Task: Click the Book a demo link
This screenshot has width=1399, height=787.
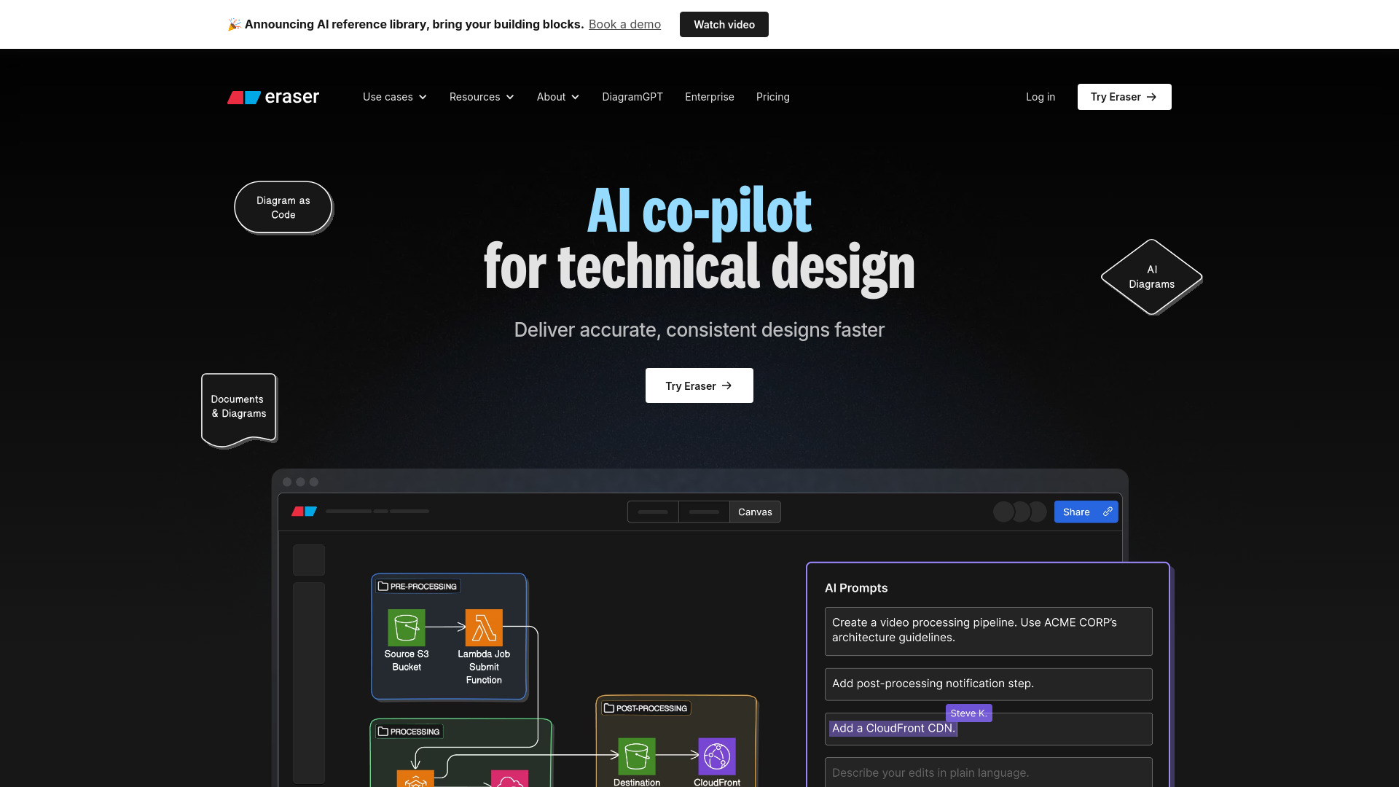Action: click(624, 24)
